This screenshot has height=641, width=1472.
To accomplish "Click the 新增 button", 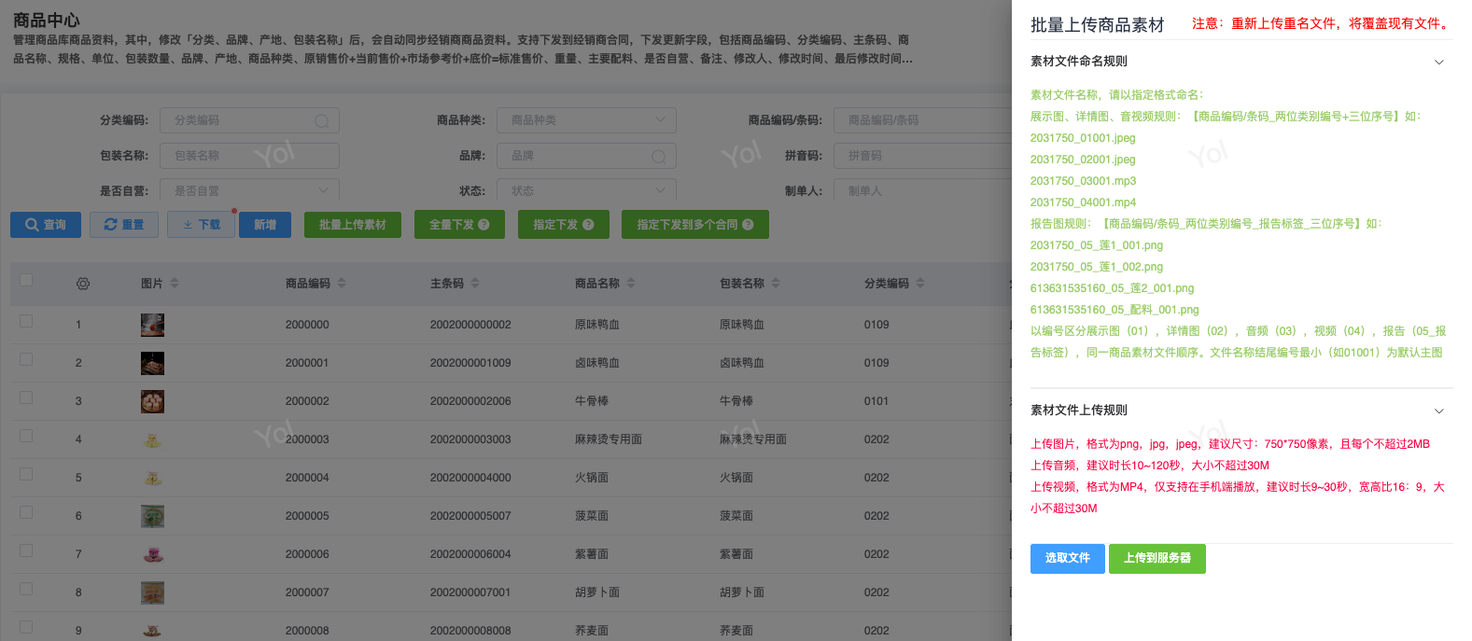I will coord(265,225).
